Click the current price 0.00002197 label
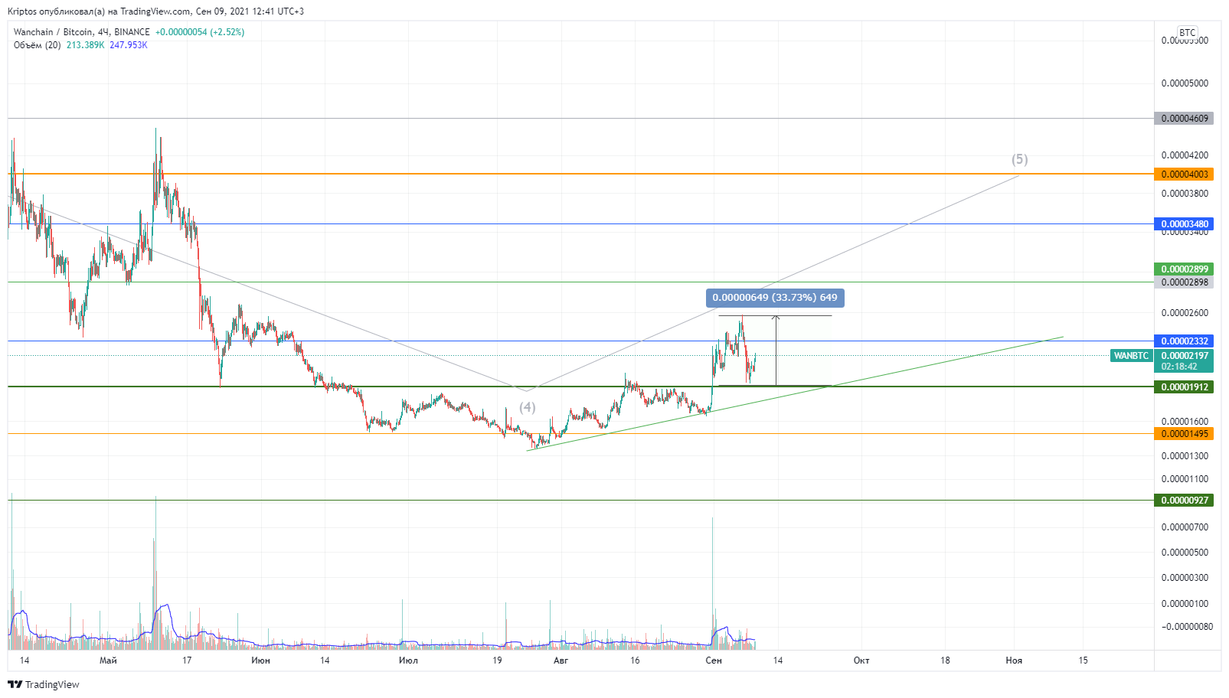 (1184, 356)
